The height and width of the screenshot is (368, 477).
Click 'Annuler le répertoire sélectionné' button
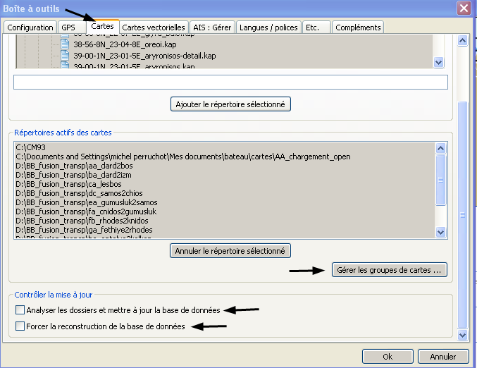pyautogui.click(x=230, y=250)
